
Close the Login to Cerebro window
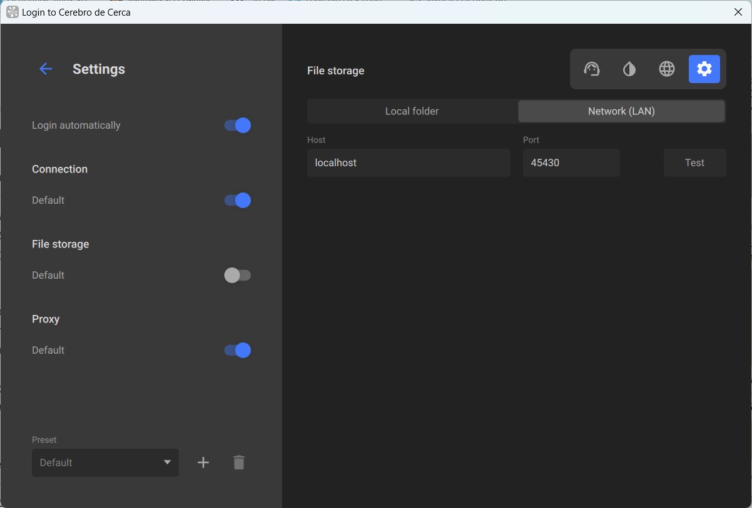click(x=738, y=12)
